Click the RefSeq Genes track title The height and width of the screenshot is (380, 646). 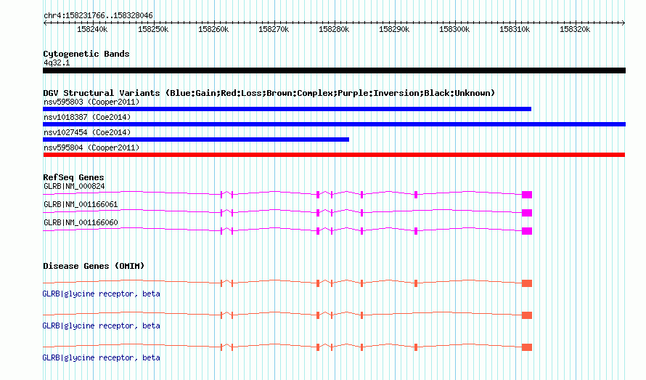(74, 177)
